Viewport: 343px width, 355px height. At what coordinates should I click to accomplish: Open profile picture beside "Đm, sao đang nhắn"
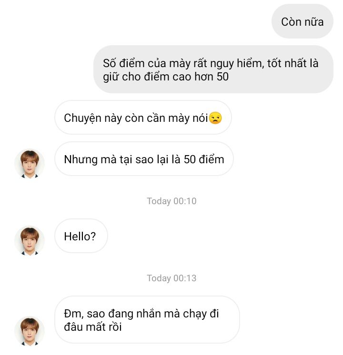(x=30, y=330)
